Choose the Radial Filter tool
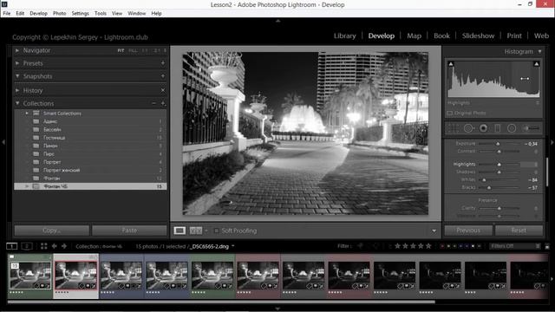Viewport: 555px width, 312px height. click(512, 128)
